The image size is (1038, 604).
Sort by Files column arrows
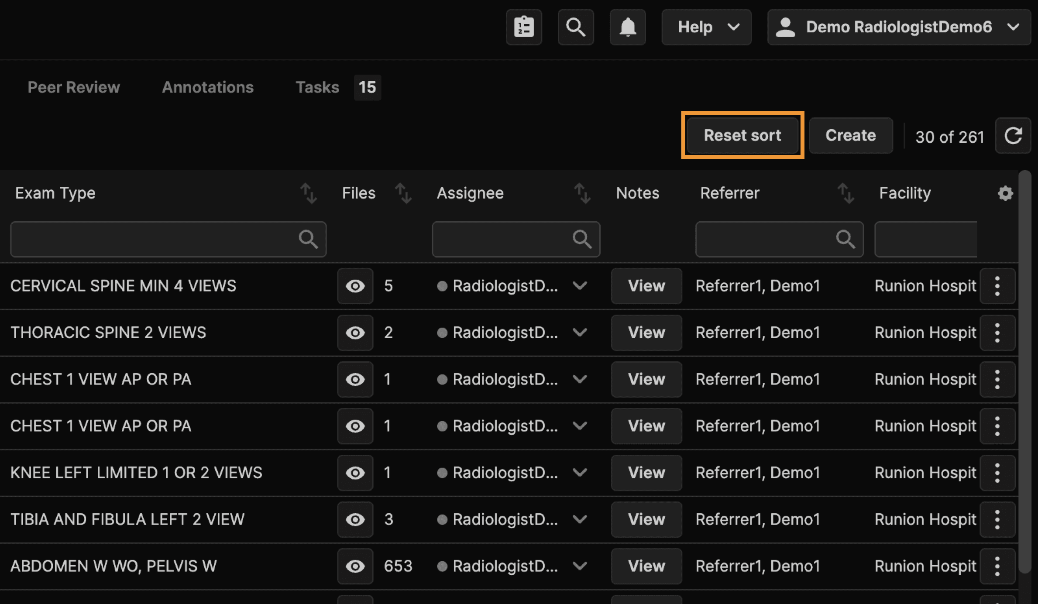(403, 193)
